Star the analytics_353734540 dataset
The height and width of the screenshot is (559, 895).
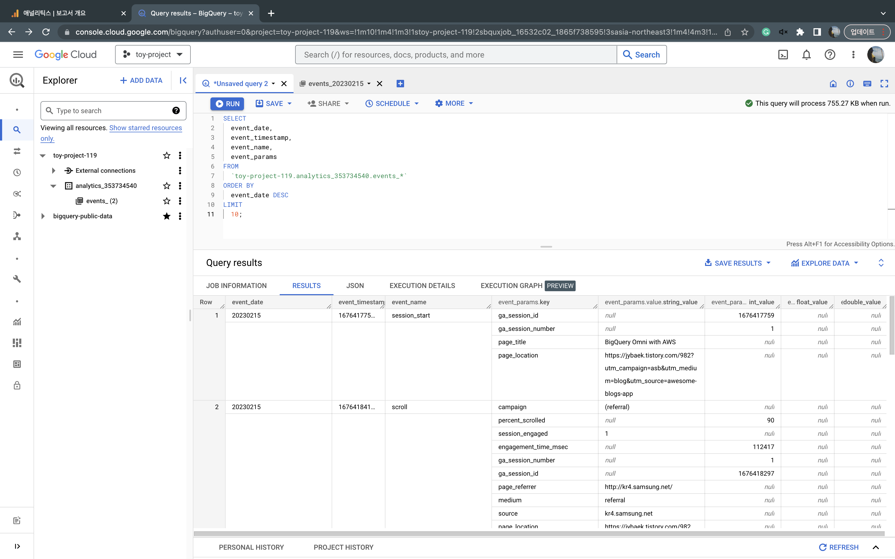pyautogui.click(x=166, y=186)
